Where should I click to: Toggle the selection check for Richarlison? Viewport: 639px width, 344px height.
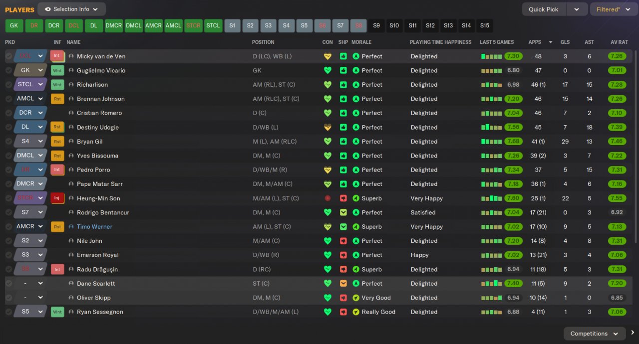point(8,85)
